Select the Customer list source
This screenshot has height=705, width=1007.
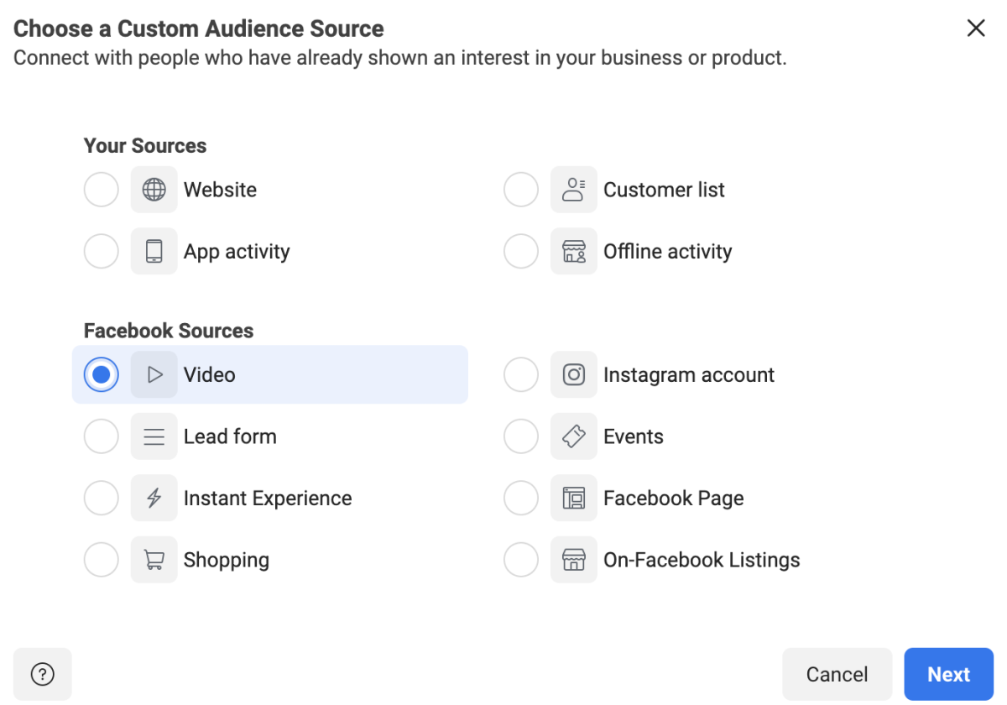520,190
